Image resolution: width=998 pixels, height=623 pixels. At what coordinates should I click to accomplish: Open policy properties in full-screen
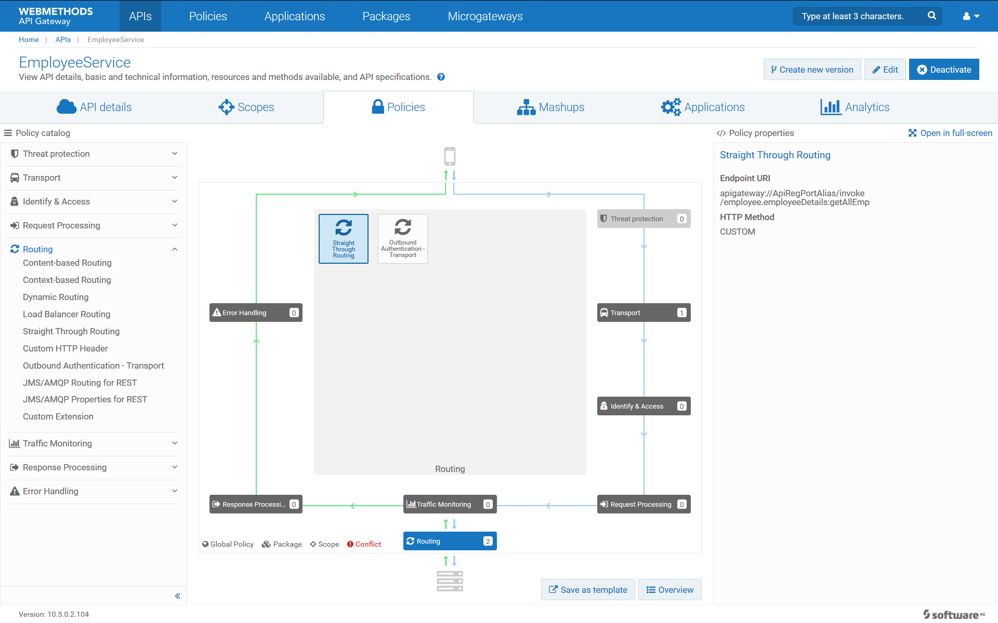(950, 133)
